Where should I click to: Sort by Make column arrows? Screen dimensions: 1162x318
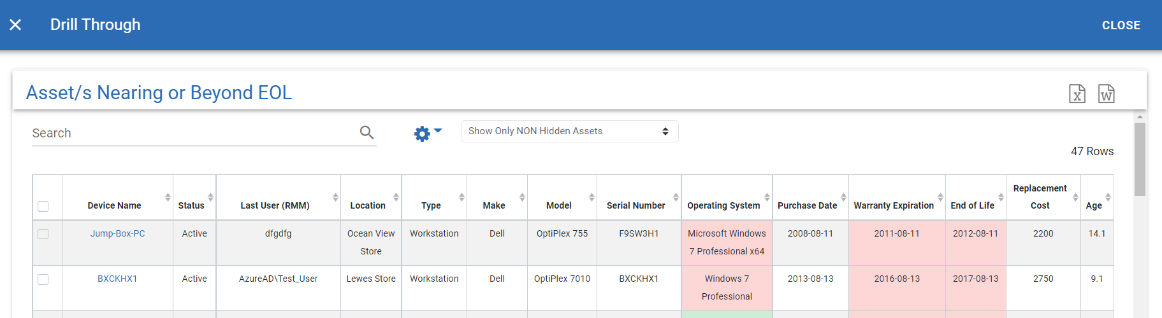click(x=522, y=197)
